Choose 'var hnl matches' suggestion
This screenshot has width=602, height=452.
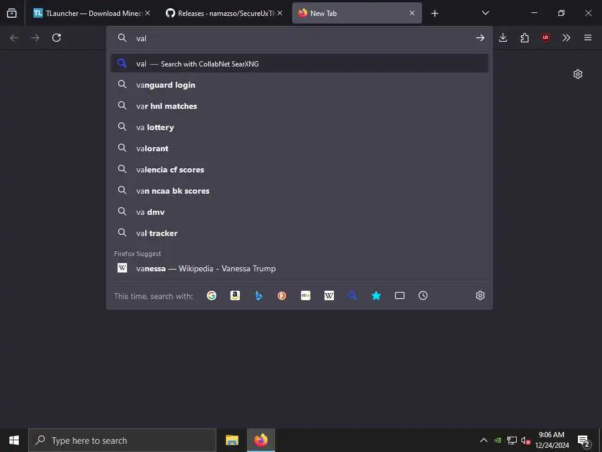coord(299,106)
